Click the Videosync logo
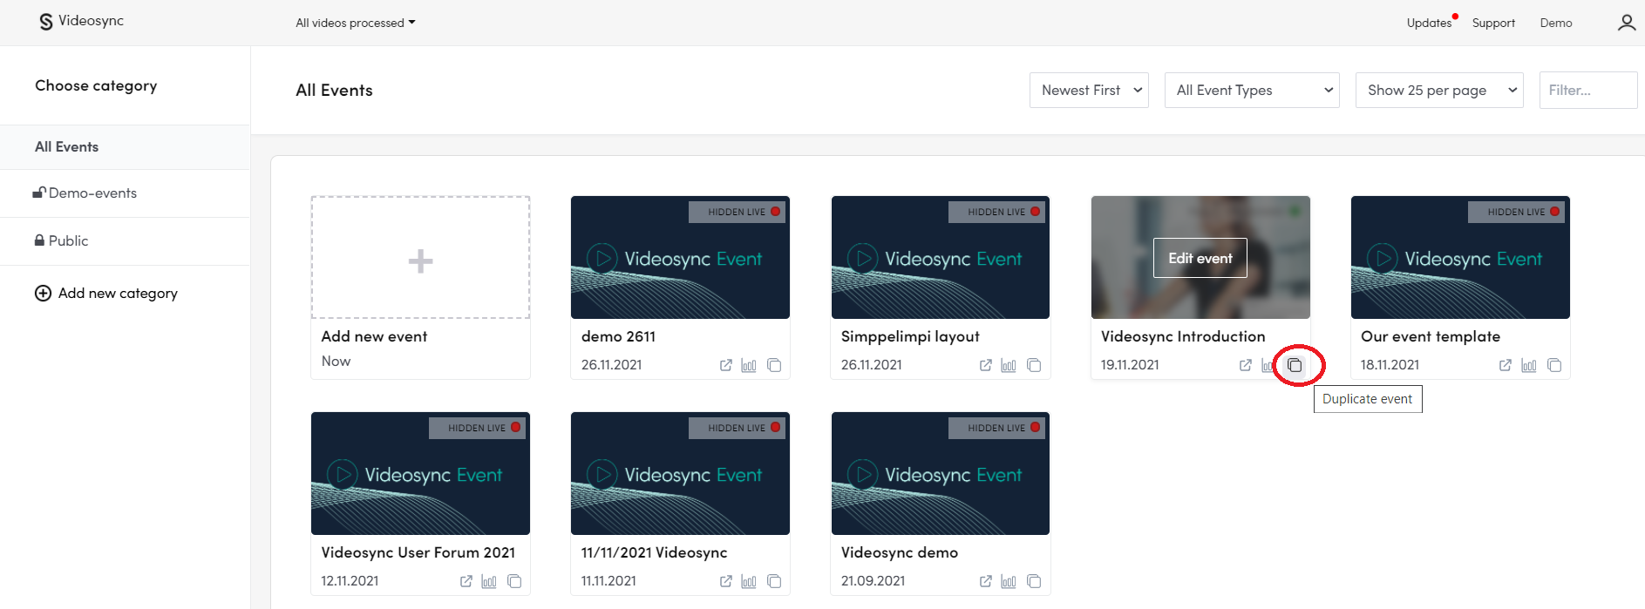The height and width of the screenshot is (609, 1645). pos(82,21)
